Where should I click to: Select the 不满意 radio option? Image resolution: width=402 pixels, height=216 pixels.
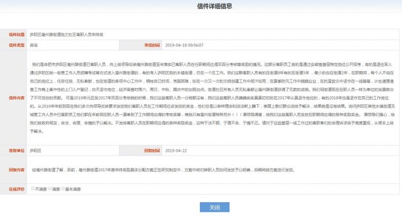click(33, 188)
